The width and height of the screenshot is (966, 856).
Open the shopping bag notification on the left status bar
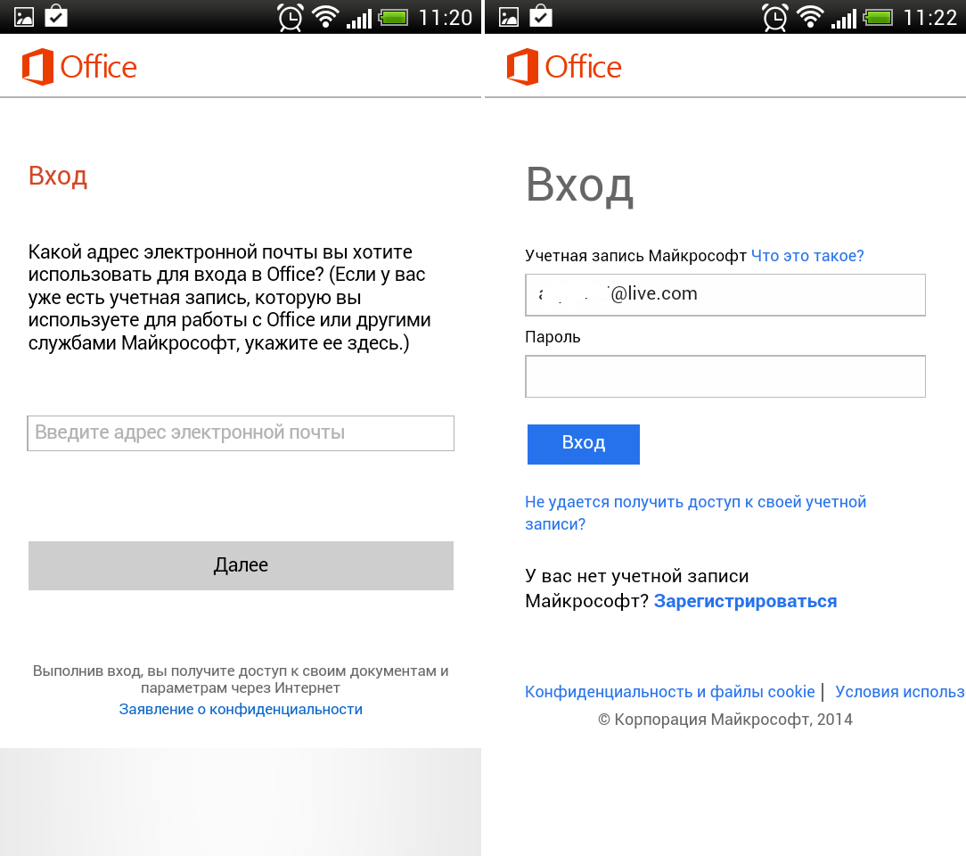point(56,16)
